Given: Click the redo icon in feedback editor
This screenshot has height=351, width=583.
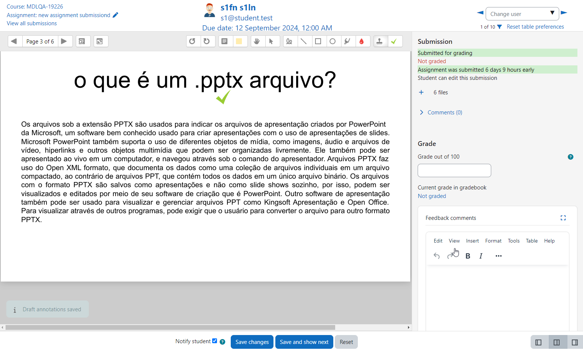Looking at the screenshot, I should click(x=450, y=256).
